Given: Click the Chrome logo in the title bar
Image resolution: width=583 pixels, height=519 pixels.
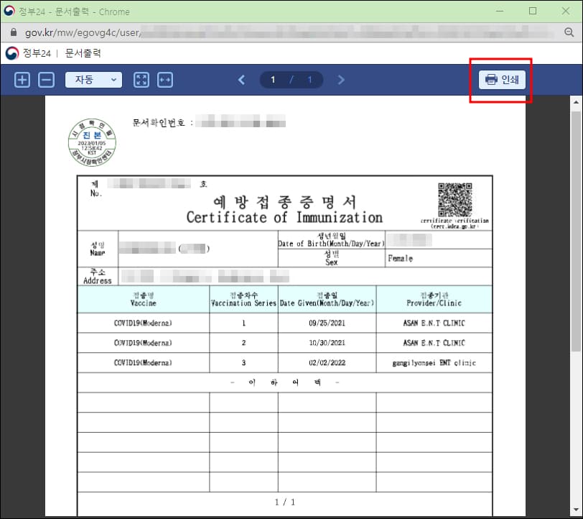Looking at the screenshot, I should point(10,12).
